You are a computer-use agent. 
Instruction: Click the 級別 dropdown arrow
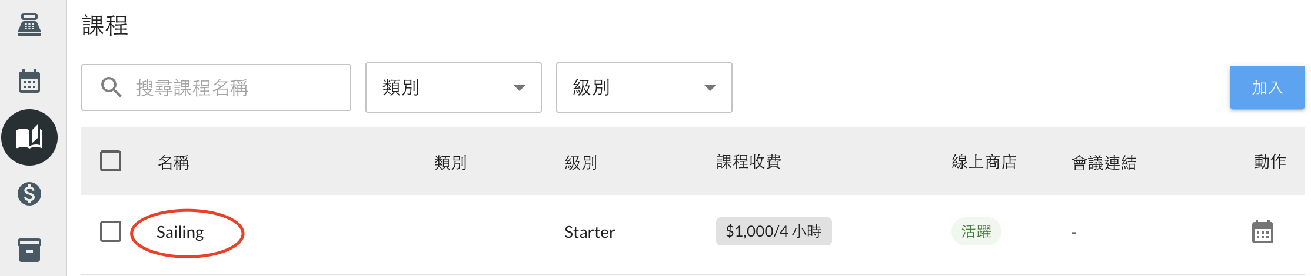click(710, 88)
